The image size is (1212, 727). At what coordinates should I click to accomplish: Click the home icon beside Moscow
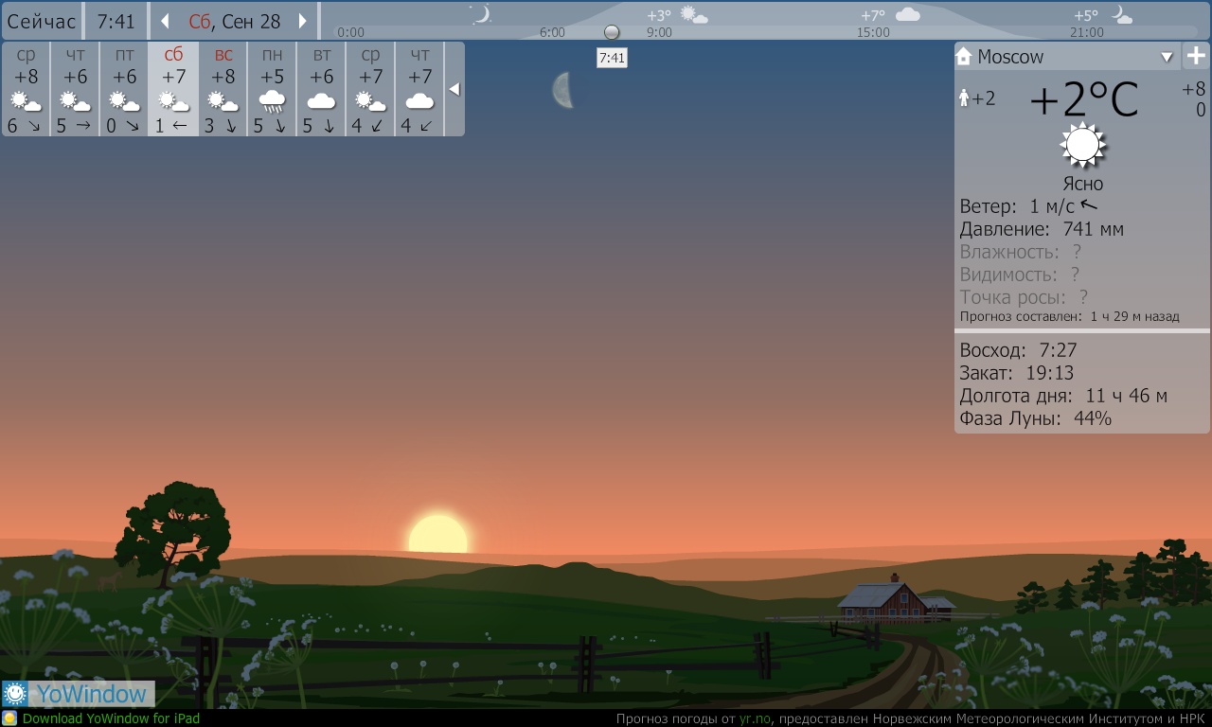click(x=964, y=57)
